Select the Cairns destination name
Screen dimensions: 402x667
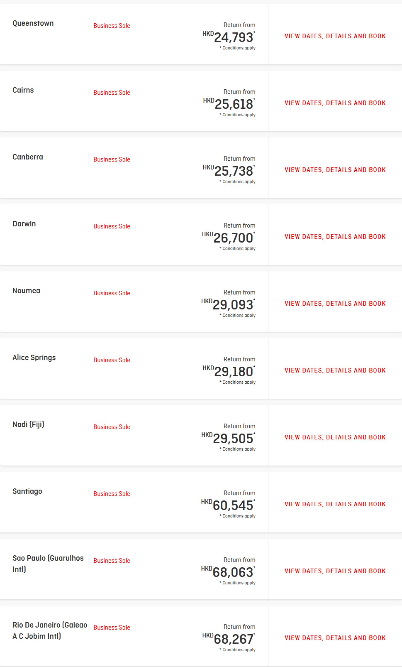point(23,90)
